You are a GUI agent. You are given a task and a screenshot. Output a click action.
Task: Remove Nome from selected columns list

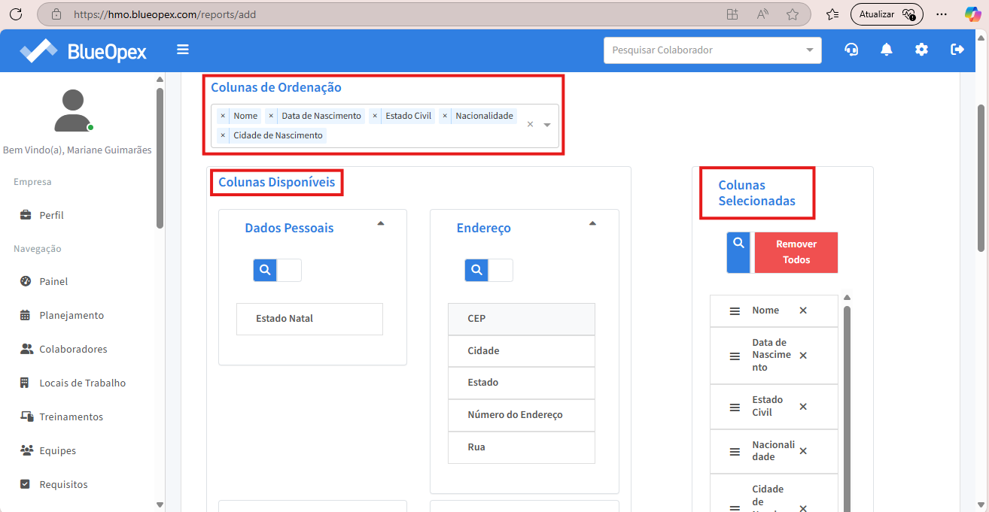coord(803,311)
